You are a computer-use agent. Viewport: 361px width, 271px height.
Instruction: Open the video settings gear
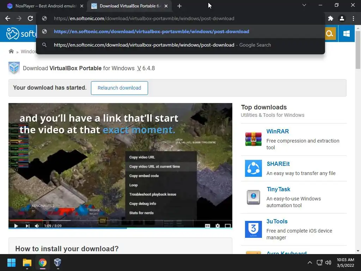pyautogui.click(x=218, y=225)
